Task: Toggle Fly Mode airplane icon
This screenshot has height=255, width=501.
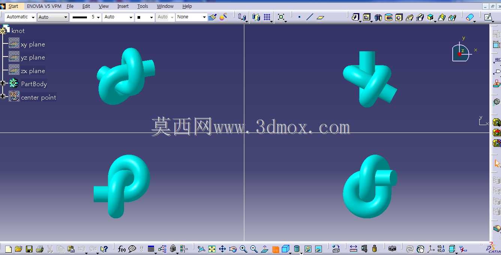Action: (201, 249)
